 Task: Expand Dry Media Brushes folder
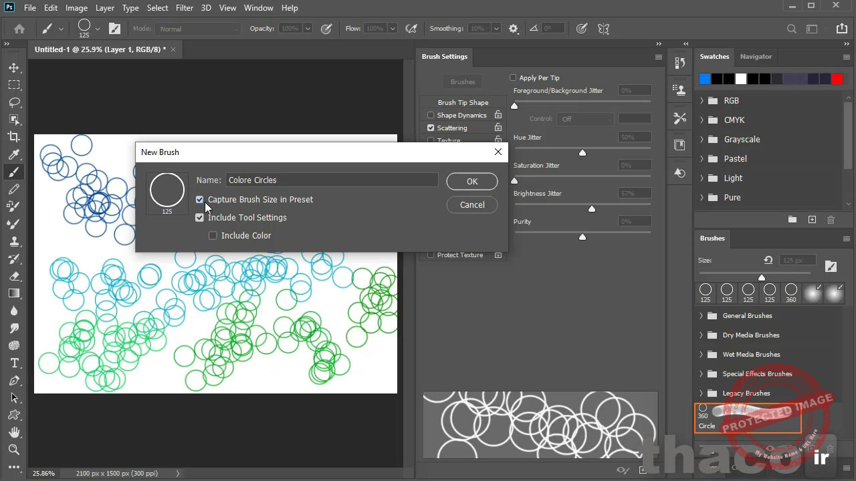pos(702,335)
